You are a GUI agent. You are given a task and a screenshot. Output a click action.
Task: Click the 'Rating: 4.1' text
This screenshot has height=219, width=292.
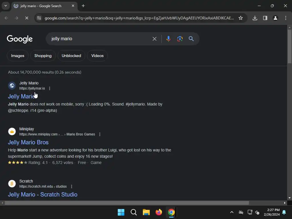click(x=38, y=163)
